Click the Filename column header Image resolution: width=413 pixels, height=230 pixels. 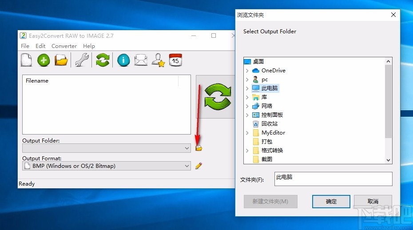100,81
